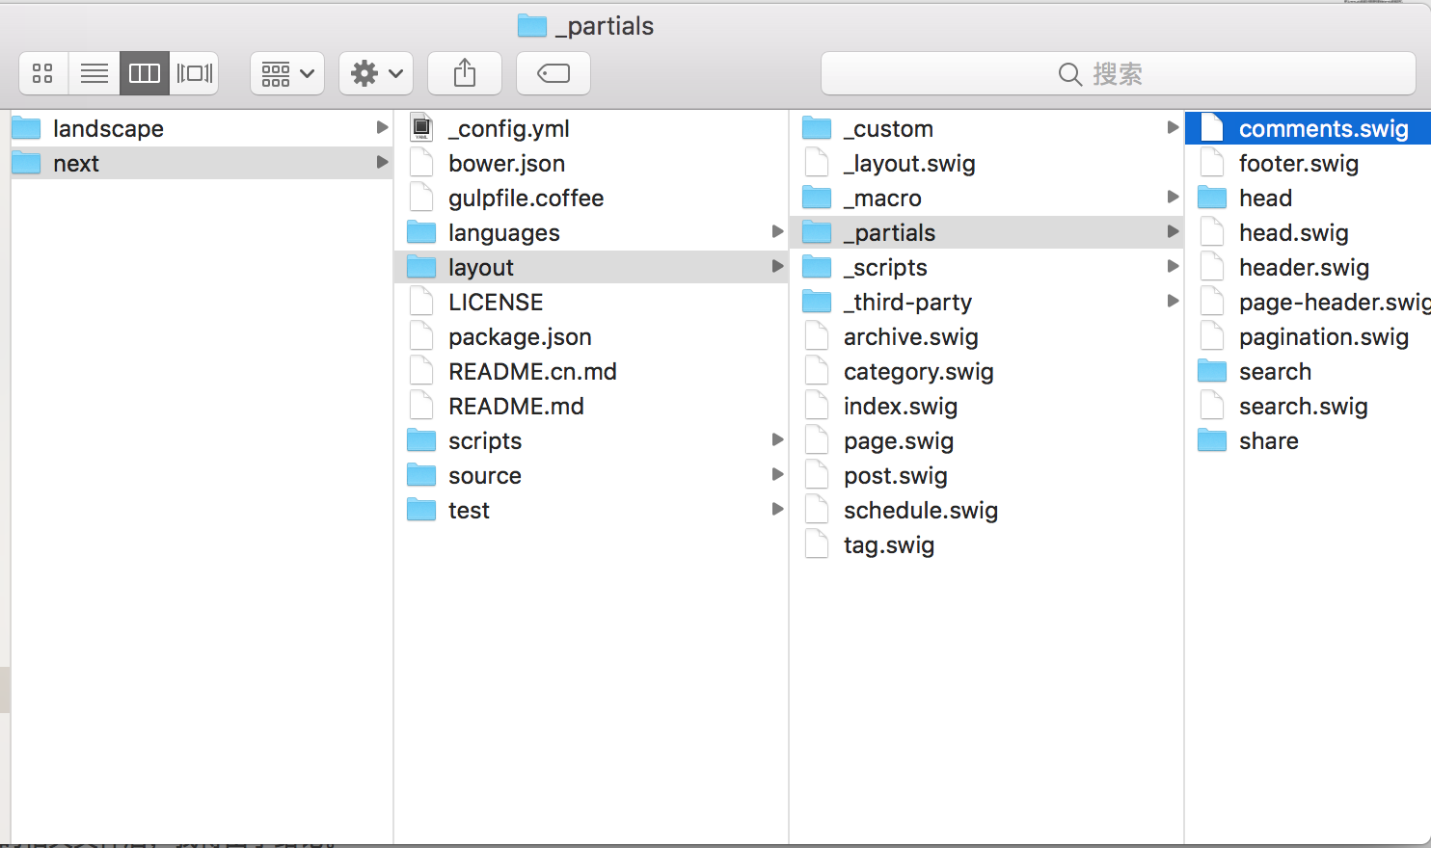
Task: Click the Share toolbar button
Action: pyautogui.click(x=465, y=73)
